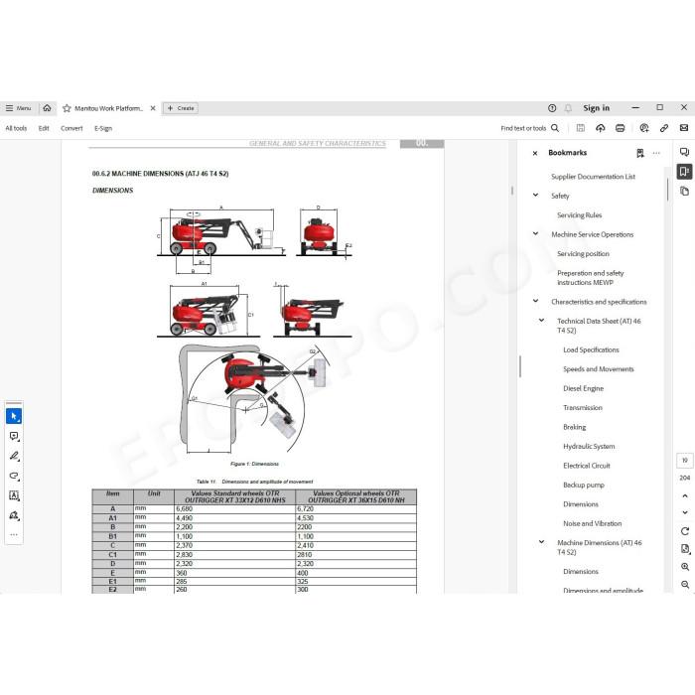695x695 pixels.
Task: Click the current page number box
Action: 685,461
